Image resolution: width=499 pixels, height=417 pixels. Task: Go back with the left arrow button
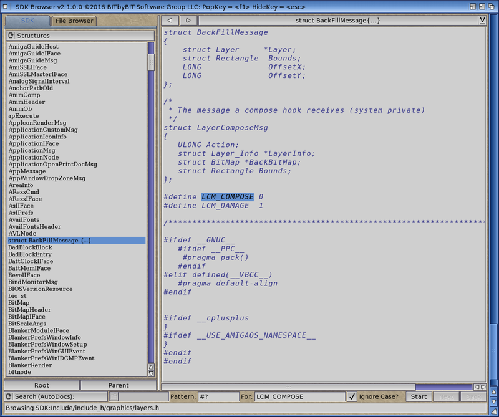pyautogui.click(x=170, y=21)
